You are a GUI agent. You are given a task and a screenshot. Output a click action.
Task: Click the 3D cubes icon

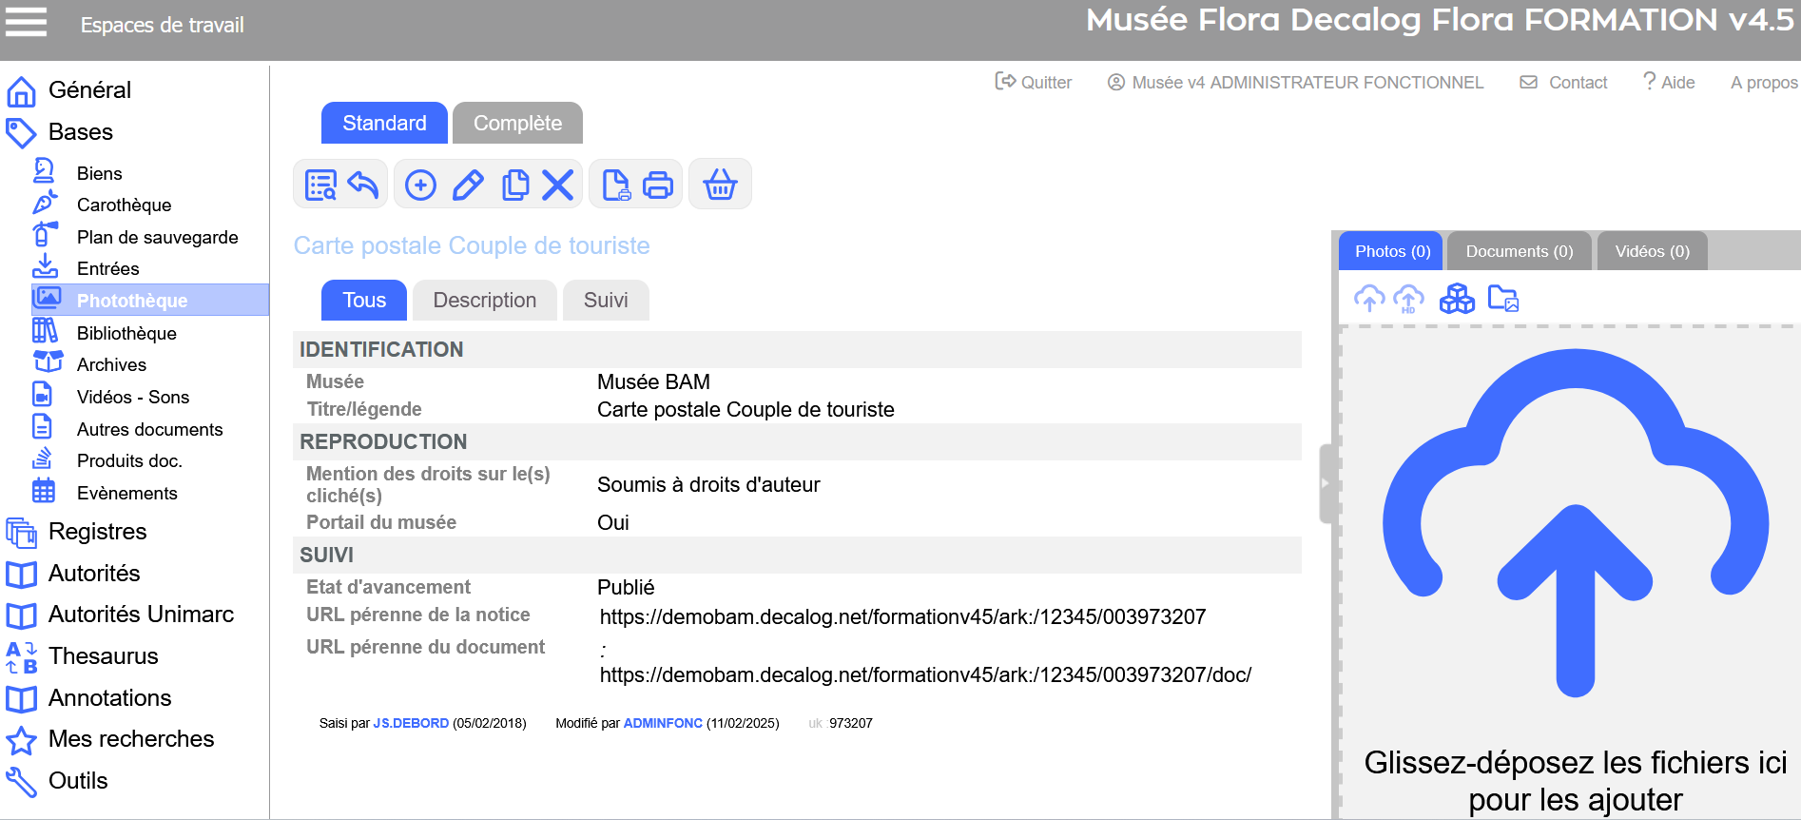coord(1456,299)
